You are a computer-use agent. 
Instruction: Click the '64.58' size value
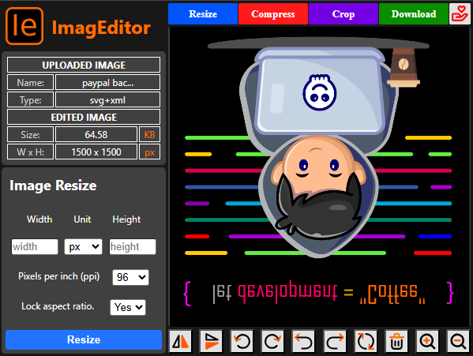click(x=96, y=134)
